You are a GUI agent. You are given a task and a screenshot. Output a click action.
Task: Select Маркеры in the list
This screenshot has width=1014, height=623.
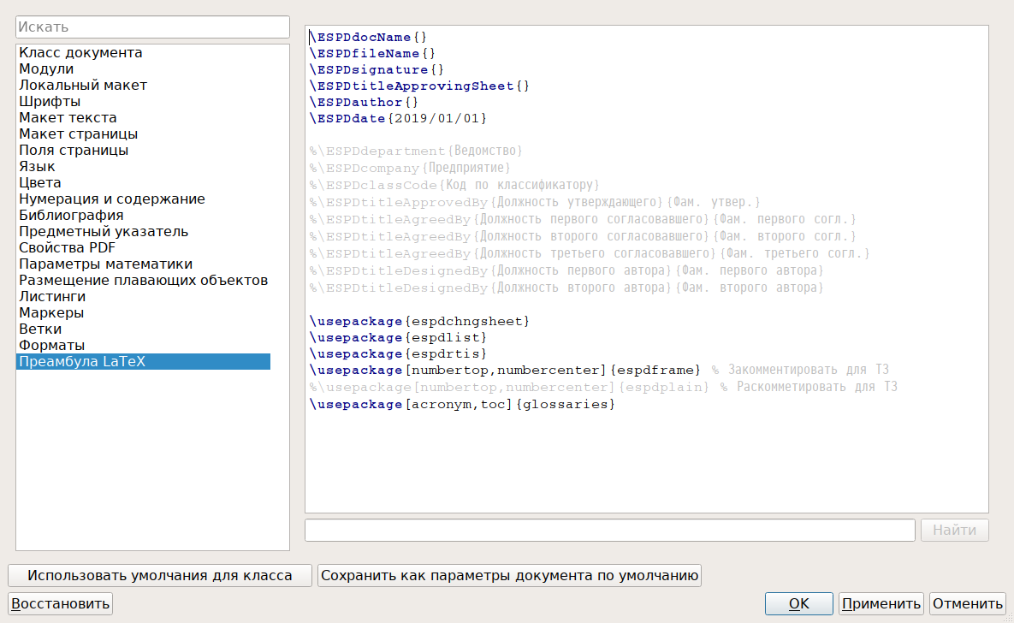(x=51, y=312)
